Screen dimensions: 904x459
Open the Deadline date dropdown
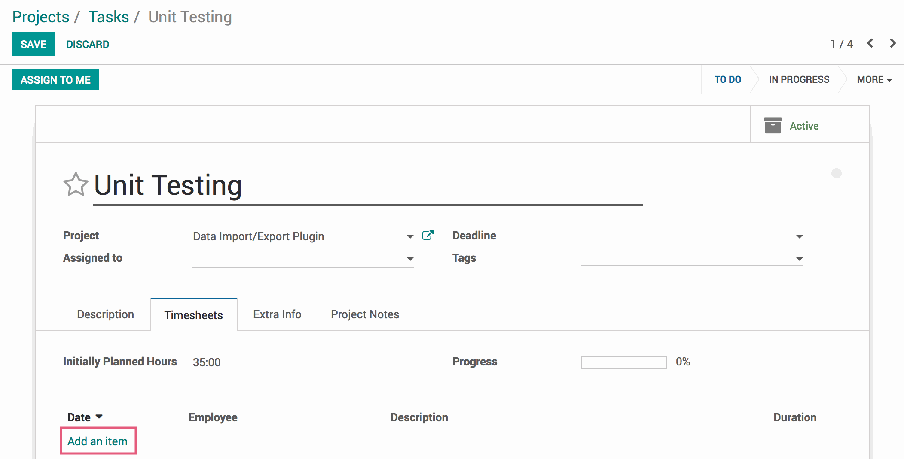(x=799, y=236)
